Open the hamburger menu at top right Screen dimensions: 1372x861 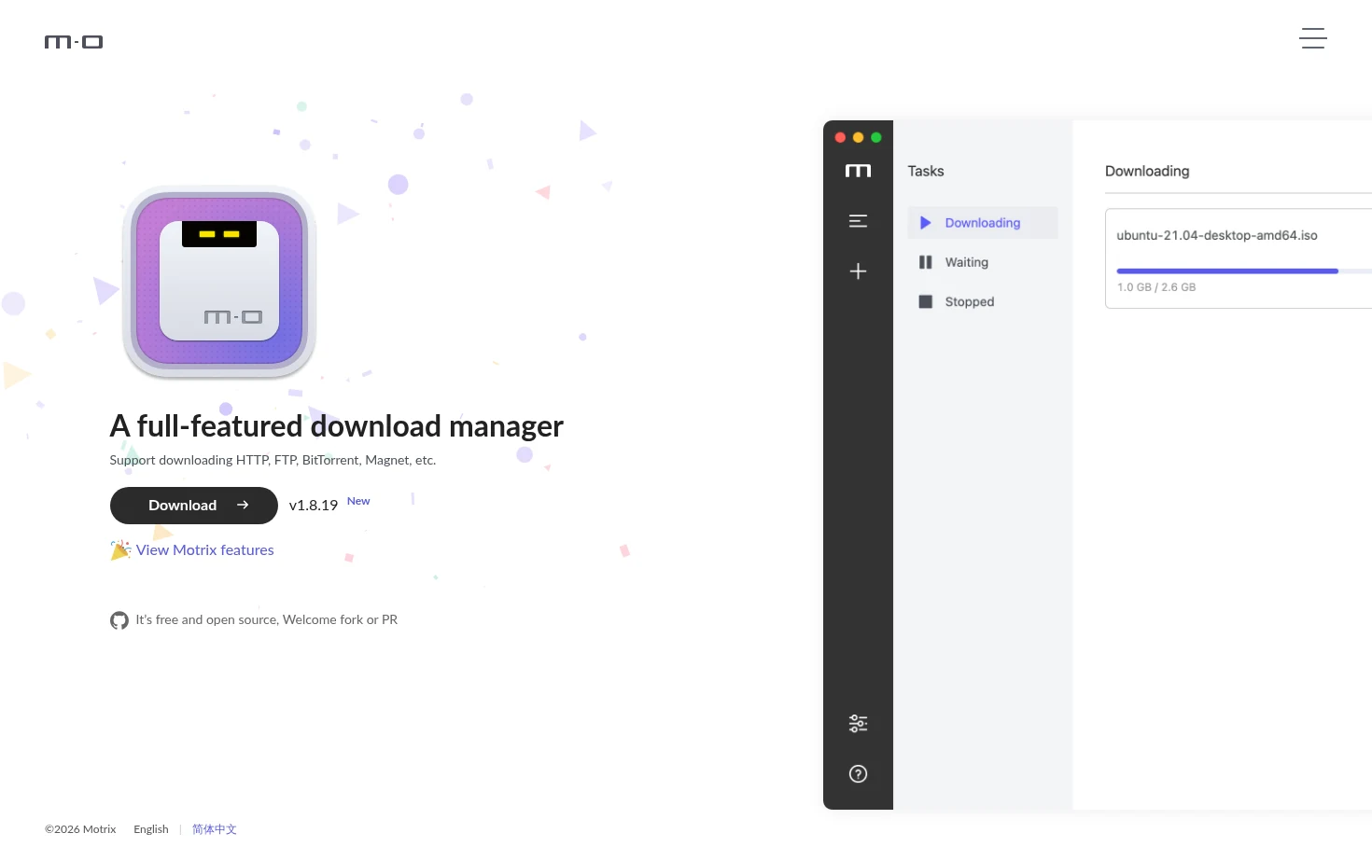point(1313,38)
